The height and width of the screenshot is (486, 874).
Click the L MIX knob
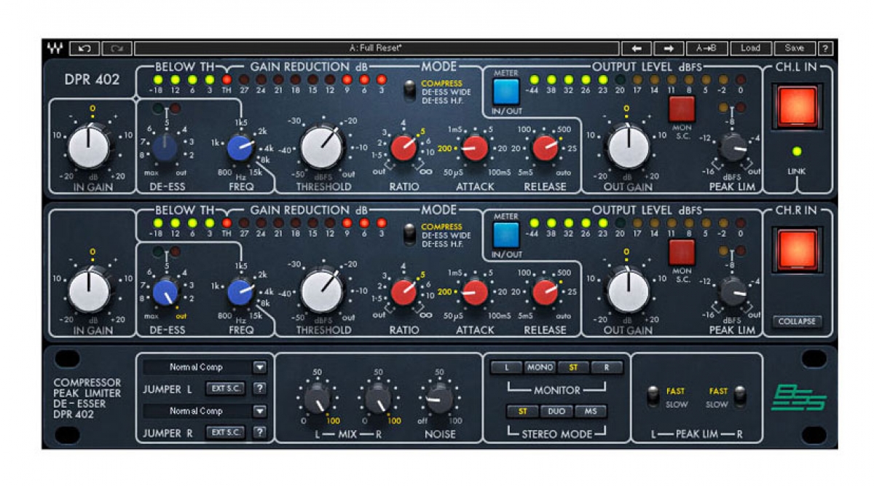pyautogui.click(x=317, y=399)
